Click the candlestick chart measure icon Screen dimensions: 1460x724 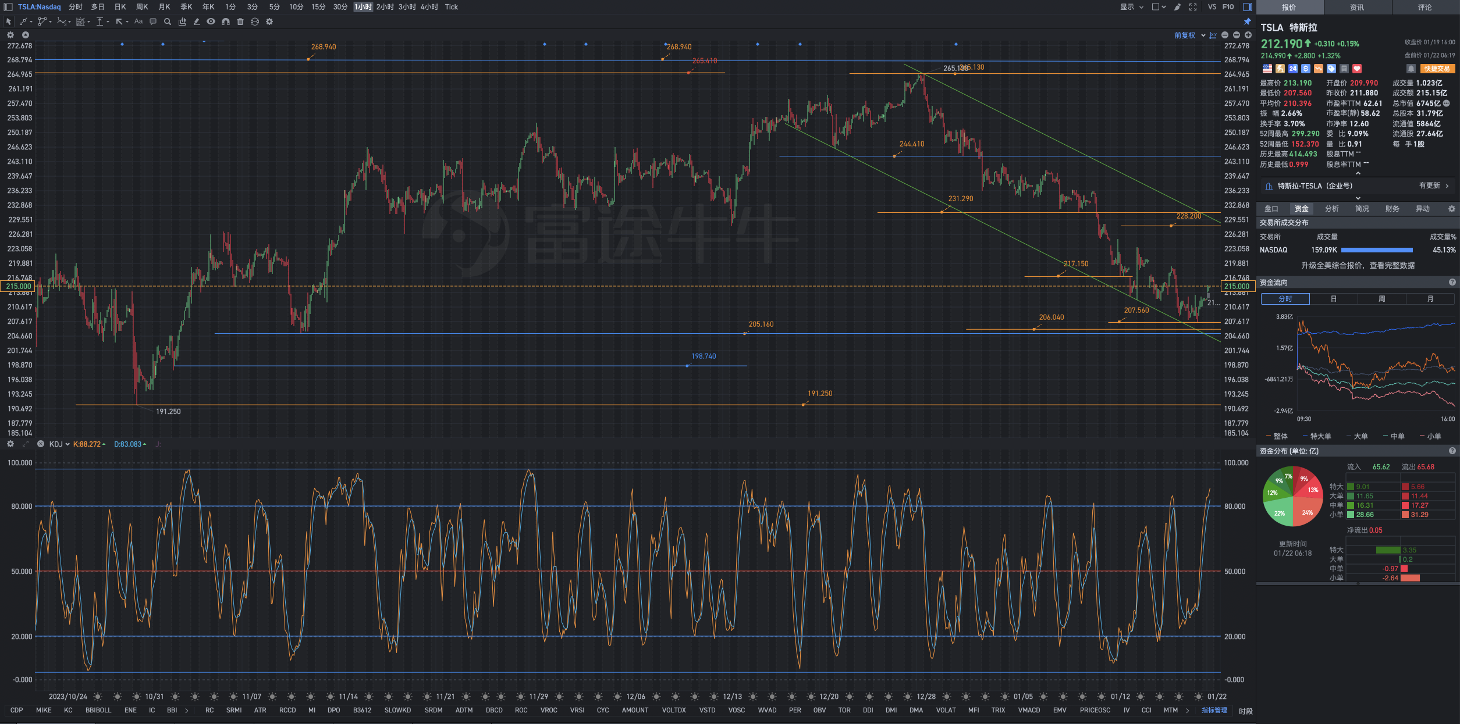(182, 22)
